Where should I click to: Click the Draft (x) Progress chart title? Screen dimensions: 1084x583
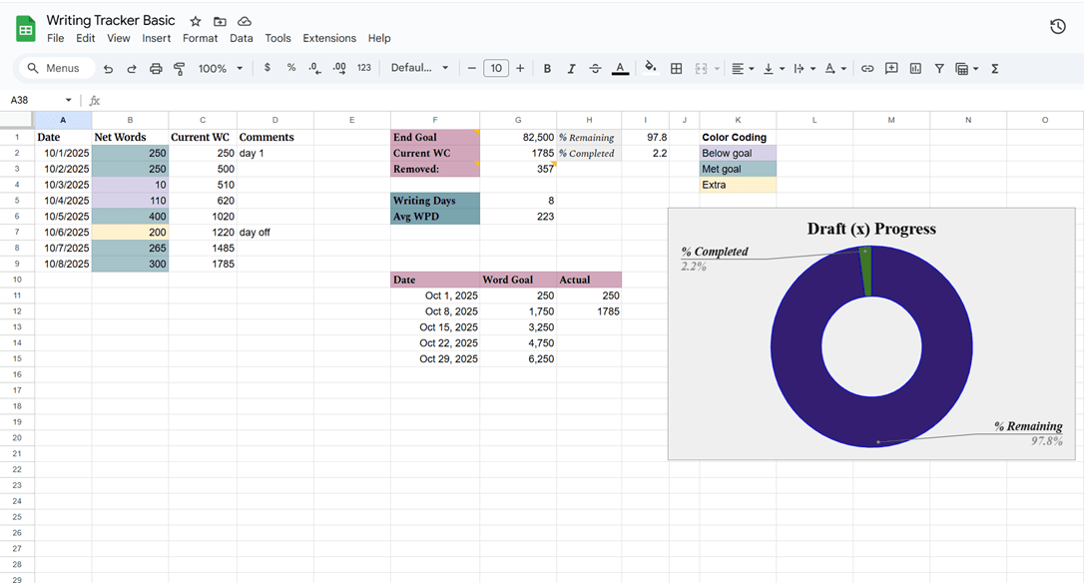pos(871,229)
